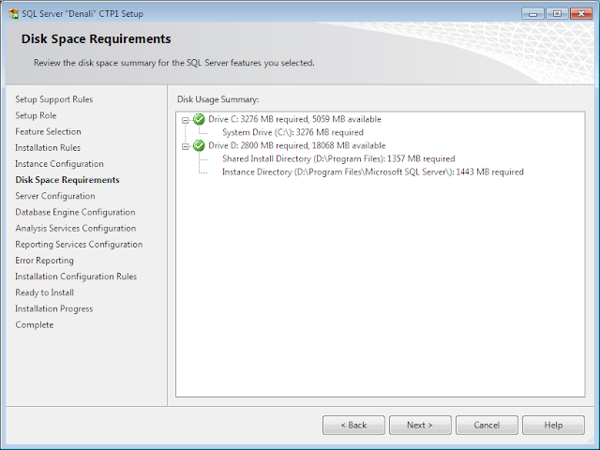Select Server Configuration step

click(55, 196)
